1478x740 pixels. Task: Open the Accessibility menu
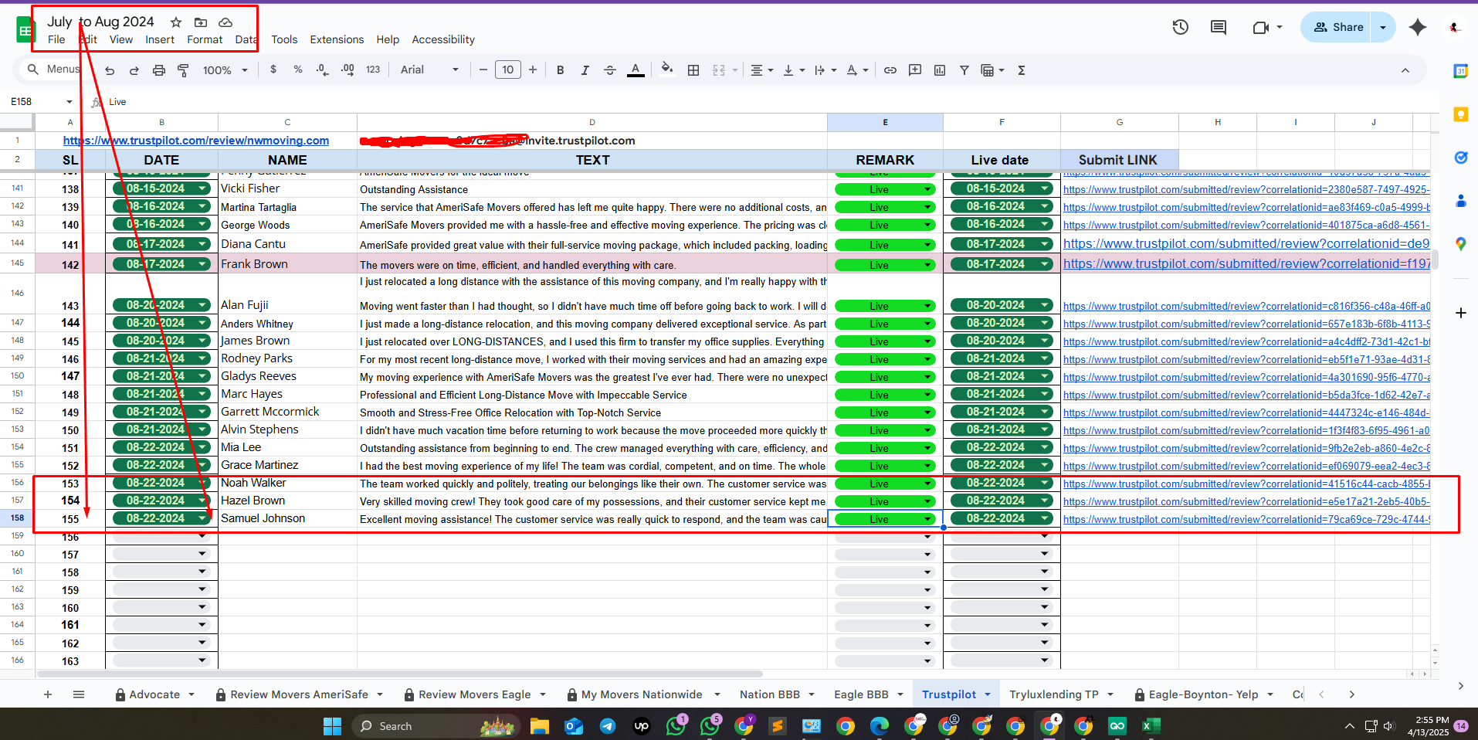tap(443, 39)
